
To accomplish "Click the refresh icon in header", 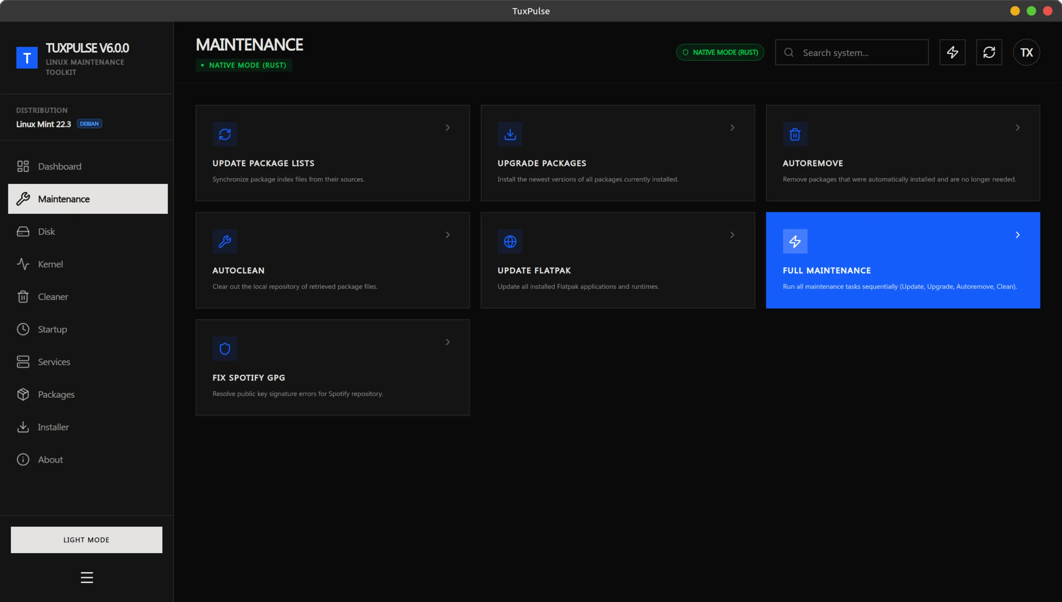I will pyautogui.click(x=989, y=52).
